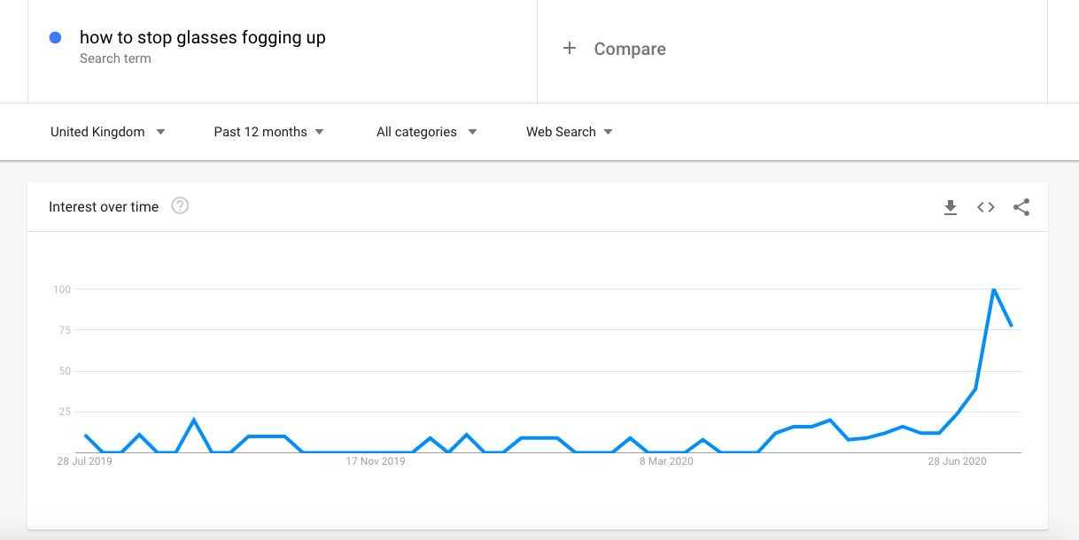Select the 28 Jun 2020 axis label
Viewport: 1079px width, 540px height.
[x=957, y=461]
